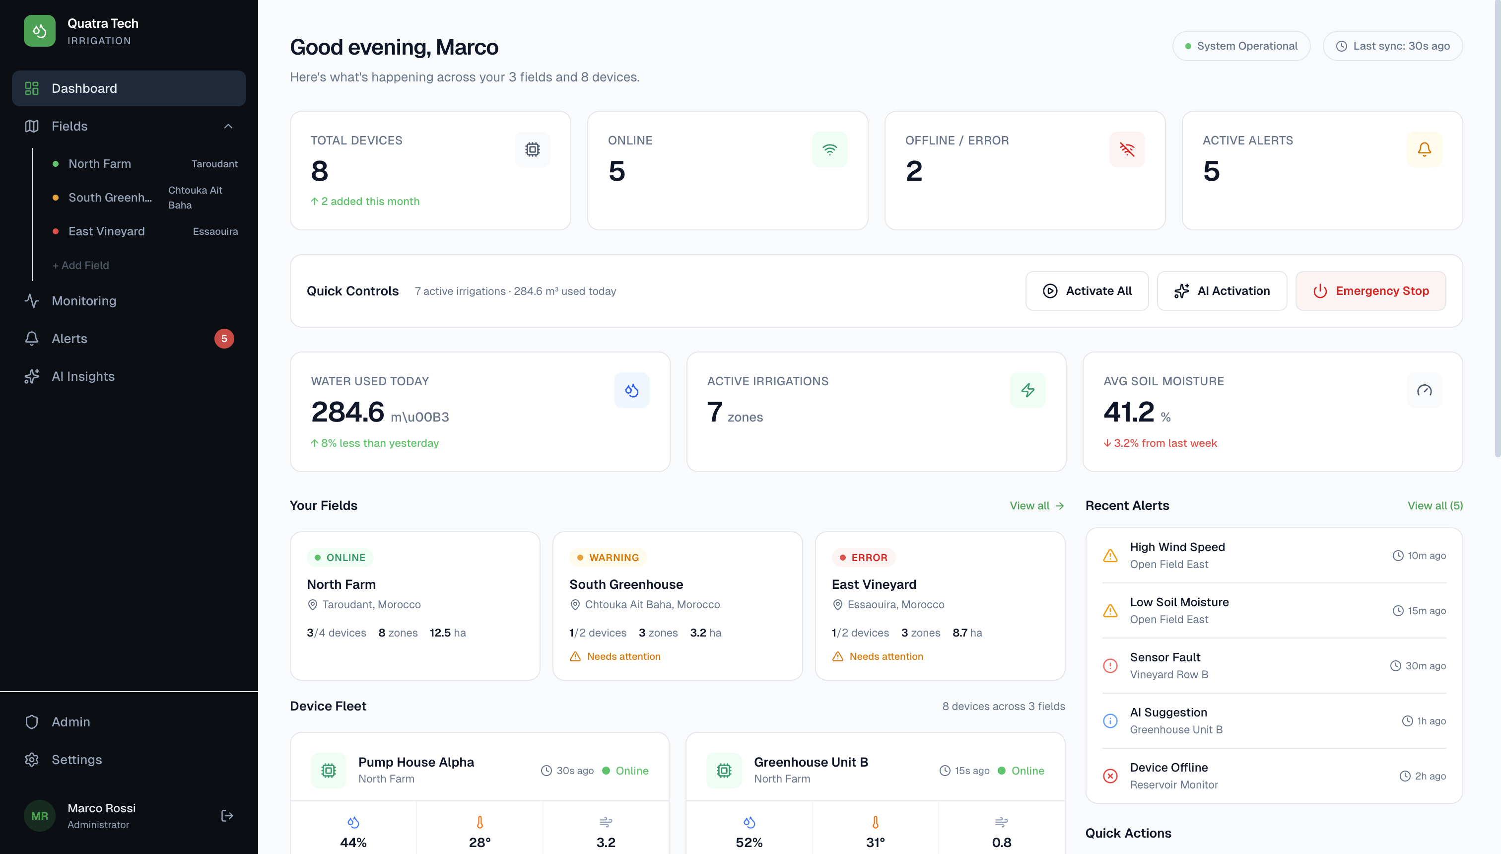The height and width of the screenshot is (854, 1501).
Task: Toggle the North Farm green status dot
Action: [56, 164]
